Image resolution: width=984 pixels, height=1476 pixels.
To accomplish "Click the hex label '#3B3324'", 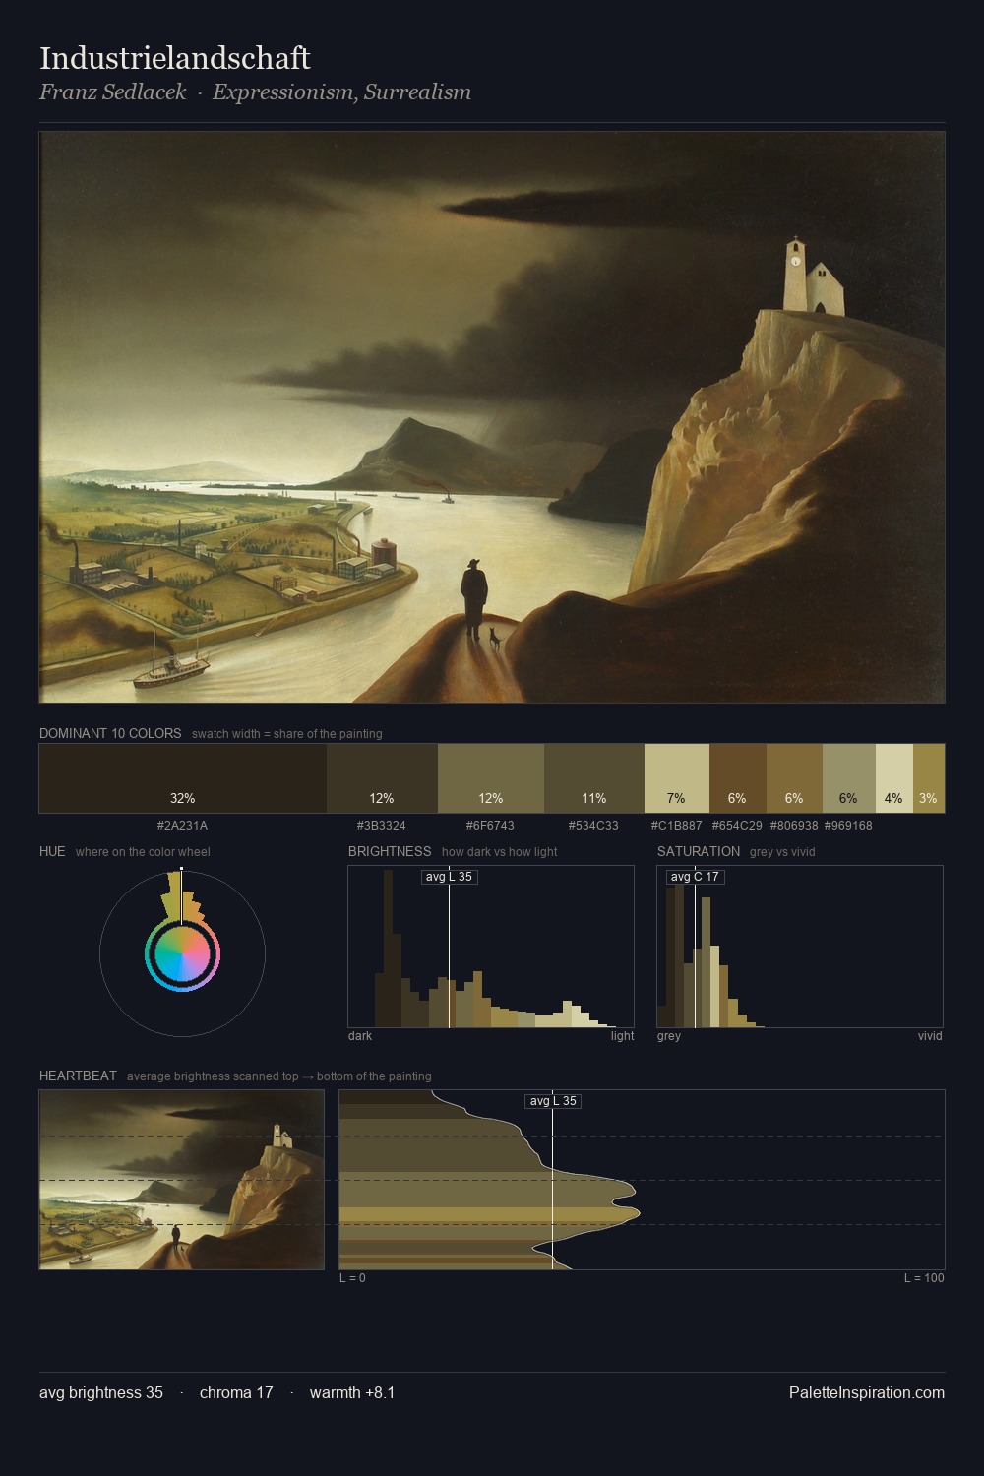I will coord(382,826).
